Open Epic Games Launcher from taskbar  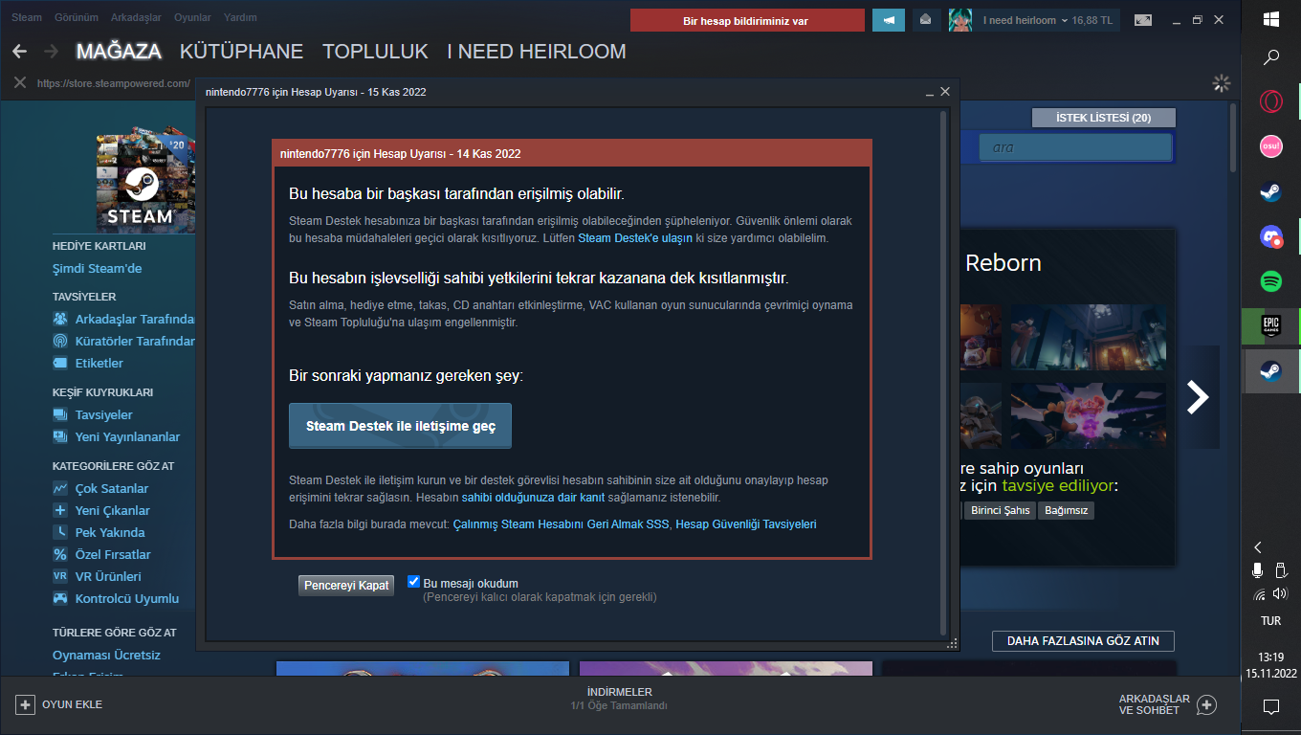(x=1271, y=325)
